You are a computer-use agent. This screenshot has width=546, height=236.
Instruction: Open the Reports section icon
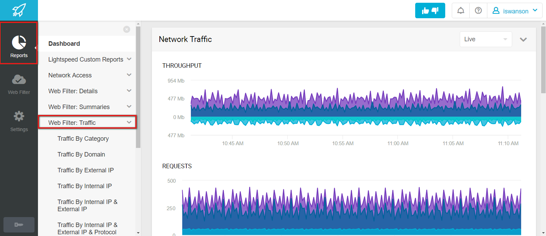pyautogui.click(x=19, y=43)
